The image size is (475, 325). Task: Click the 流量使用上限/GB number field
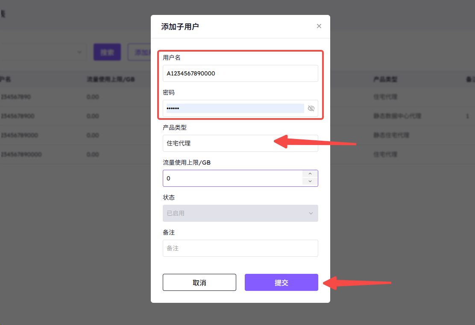pos(240,178)
